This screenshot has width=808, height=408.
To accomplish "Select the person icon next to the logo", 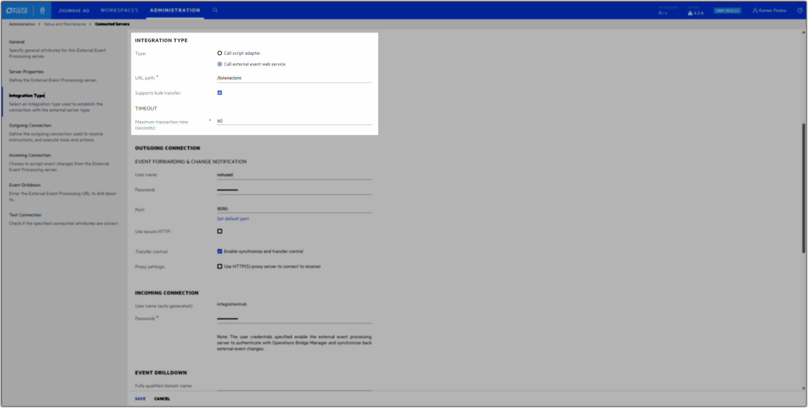I will [42, 10].
